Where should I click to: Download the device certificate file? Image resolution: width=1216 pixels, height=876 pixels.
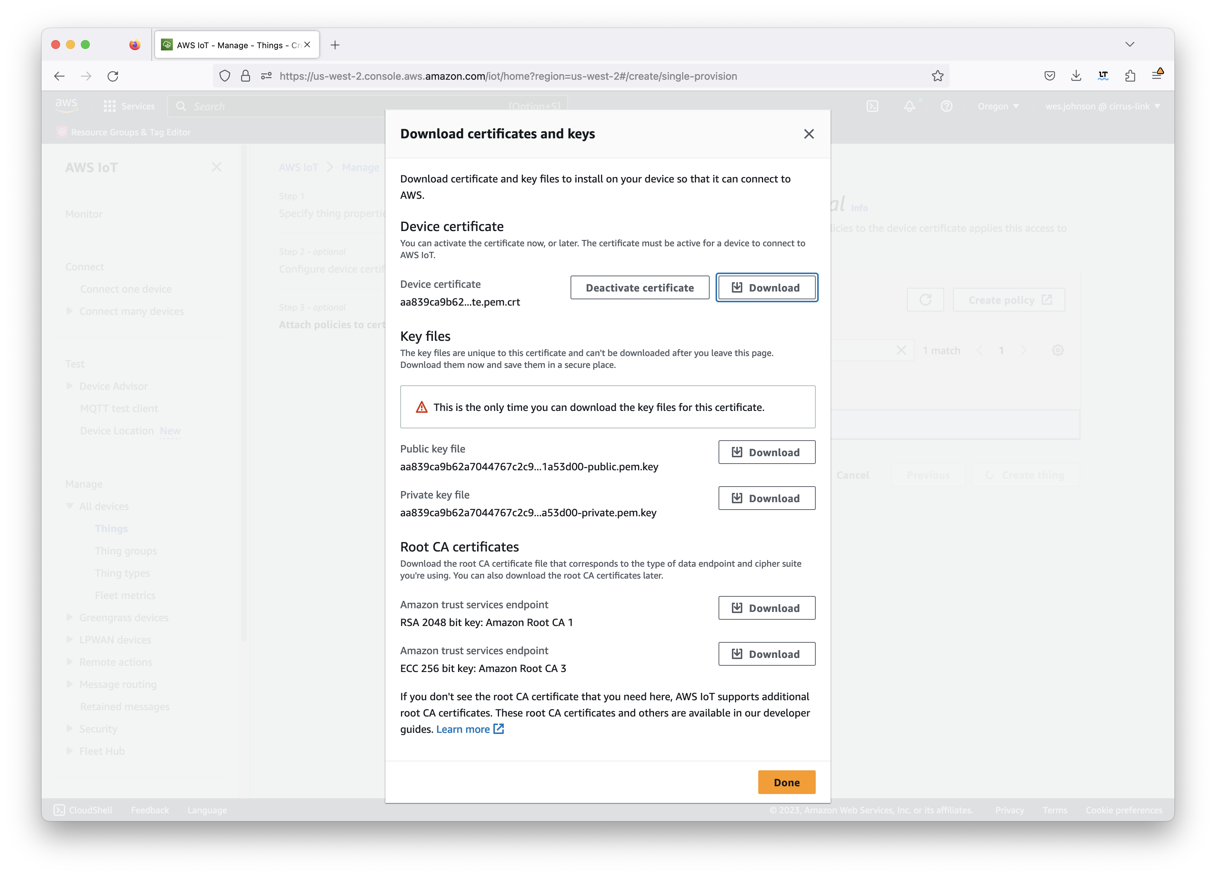pyautogui.click(x=767, y=288)
